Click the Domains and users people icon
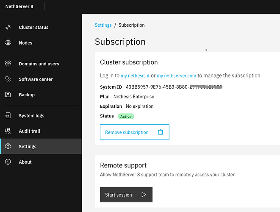 8,64
